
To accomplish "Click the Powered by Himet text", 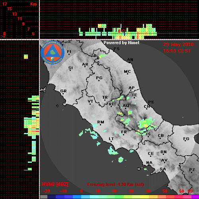I will [121, 43].
